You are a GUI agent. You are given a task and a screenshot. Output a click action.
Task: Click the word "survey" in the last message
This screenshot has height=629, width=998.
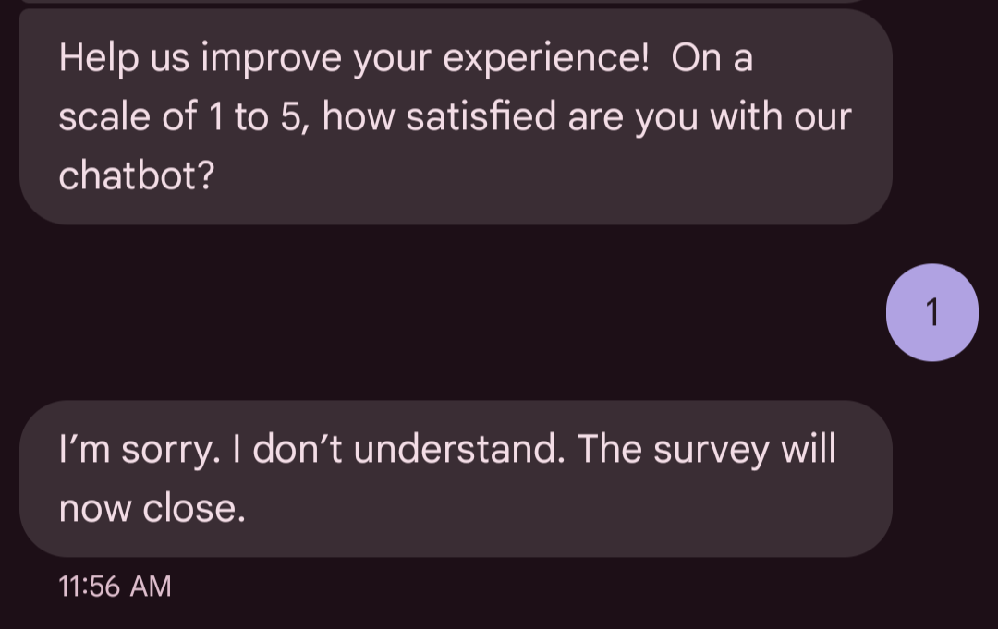[x=711, y=450]
